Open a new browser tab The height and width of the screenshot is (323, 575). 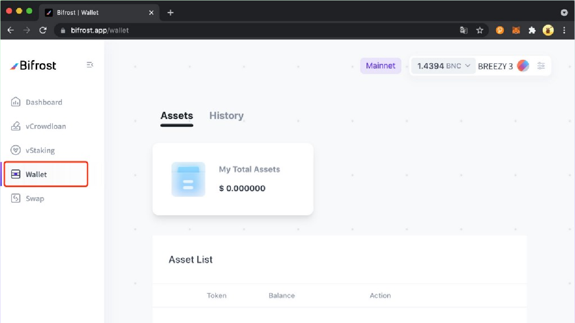[171, 12]
